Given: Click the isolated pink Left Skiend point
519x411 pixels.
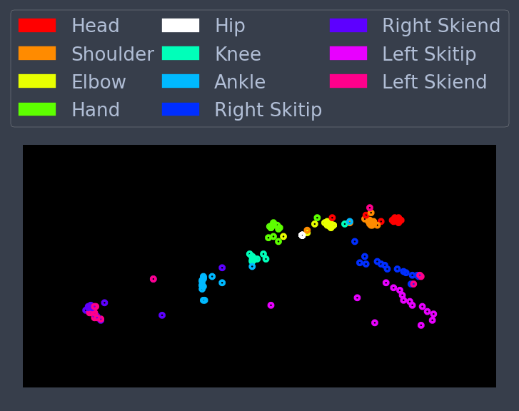Looking at the screenshot, I should click(x=153, y=279).
